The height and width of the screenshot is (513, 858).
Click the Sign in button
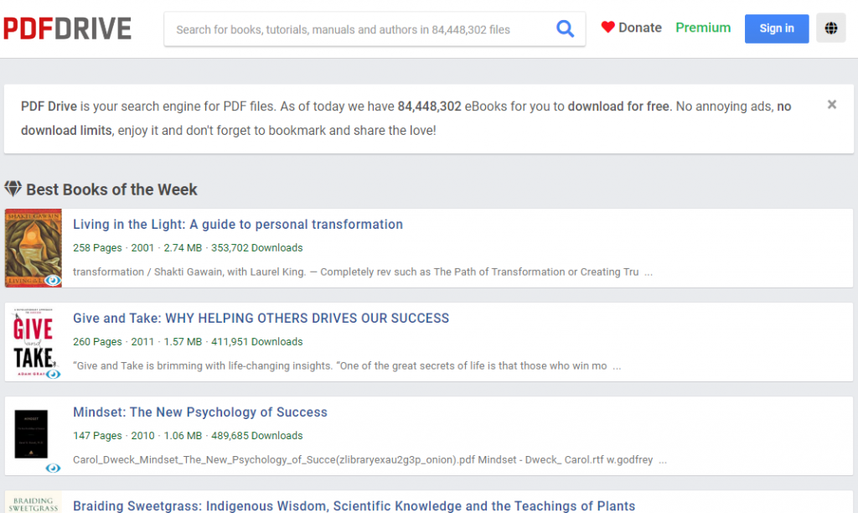(777, 28)
